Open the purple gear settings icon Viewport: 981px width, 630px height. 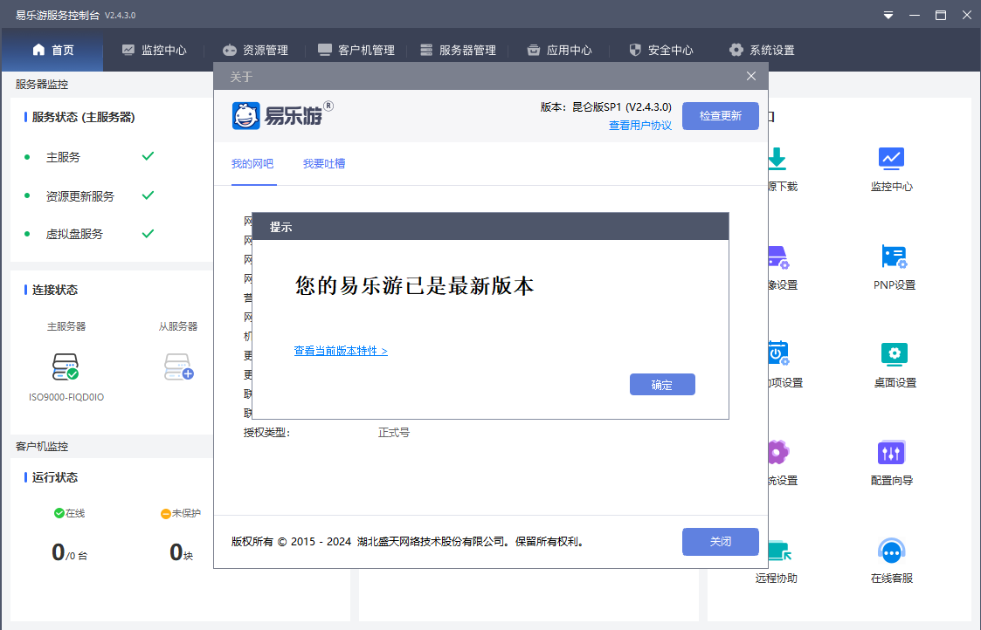(x=777, y=453)
